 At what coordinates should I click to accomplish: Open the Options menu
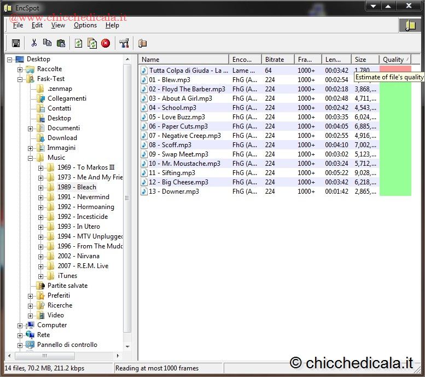(x=85, y=25)
